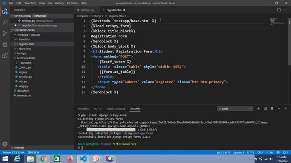Select the Terminal panel tab
Viewport: 291px width, 163px height.
(x=135, y=109)
